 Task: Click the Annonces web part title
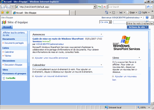click(x=39, y=35)
